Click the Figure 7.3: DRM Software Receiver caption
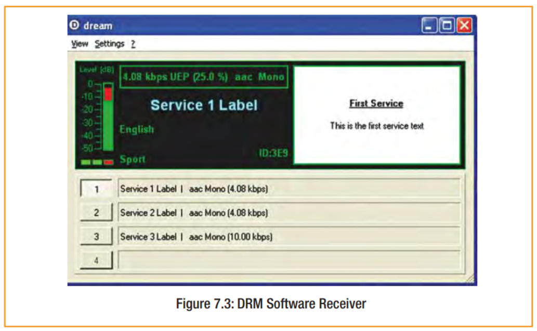This screenshot has height=331, width=537. [271, 303]
